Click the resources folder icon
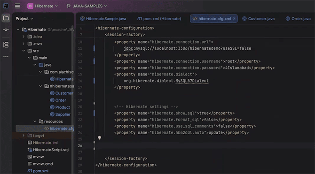The height and width of the screenshot is (174, 315). pos(41,121)
